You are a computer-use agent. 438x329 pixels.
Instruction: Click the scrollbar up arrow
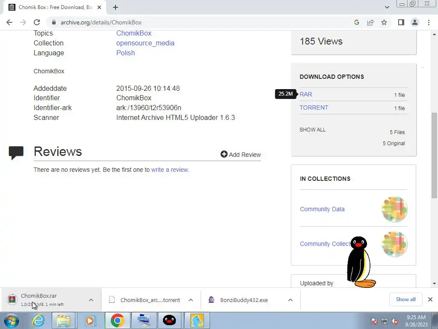tap(435, 34)
